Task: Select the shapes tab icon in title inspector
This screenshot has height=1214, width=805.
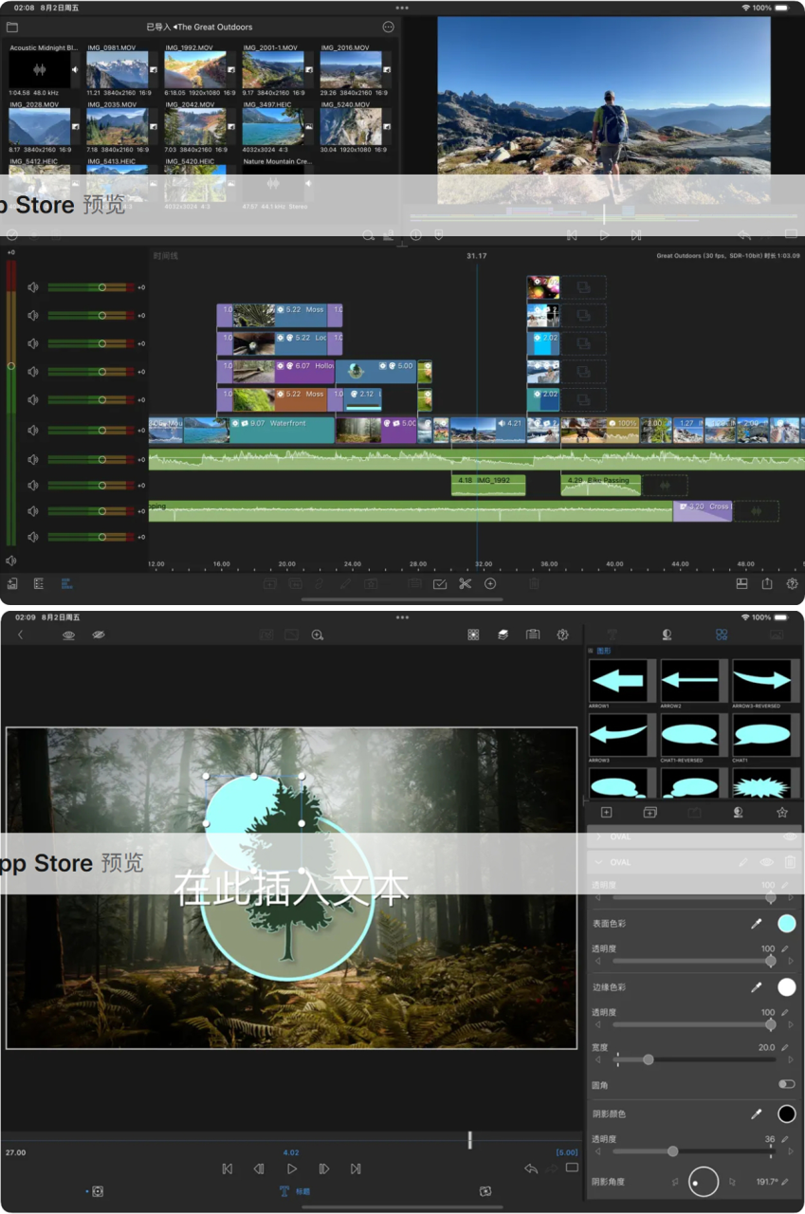Action: pyautogui.click(x=722, y=635)
